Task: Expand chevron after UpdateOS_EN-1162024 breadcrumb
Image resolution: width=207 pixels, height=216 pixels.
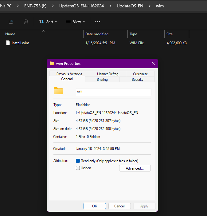Action: [x=110, y=6]
